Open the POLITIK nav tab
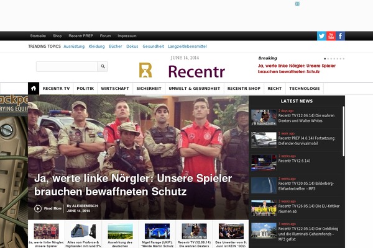Image resolution: width=373 pixels, height=248 pixels. (85, 89)
